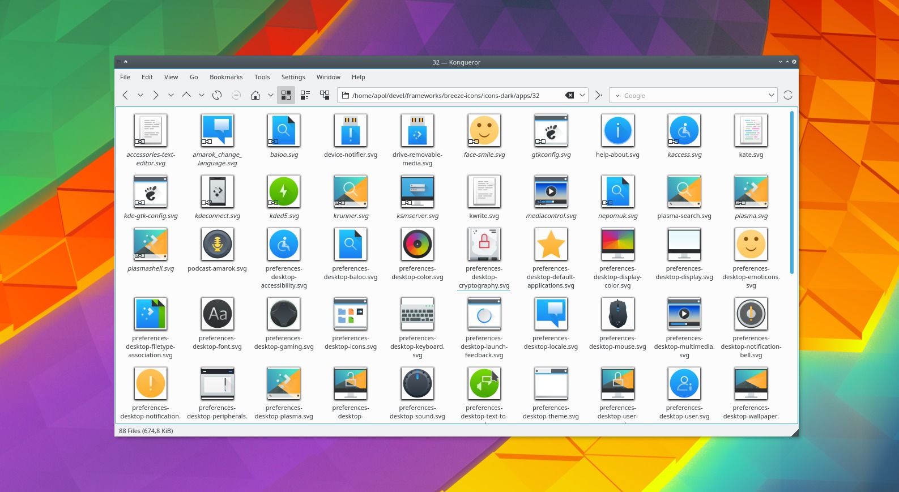The height and width of the screenshot is (492, 899).
Task: Select amarok_change_language.svg icon
Action: click(218, 130)
